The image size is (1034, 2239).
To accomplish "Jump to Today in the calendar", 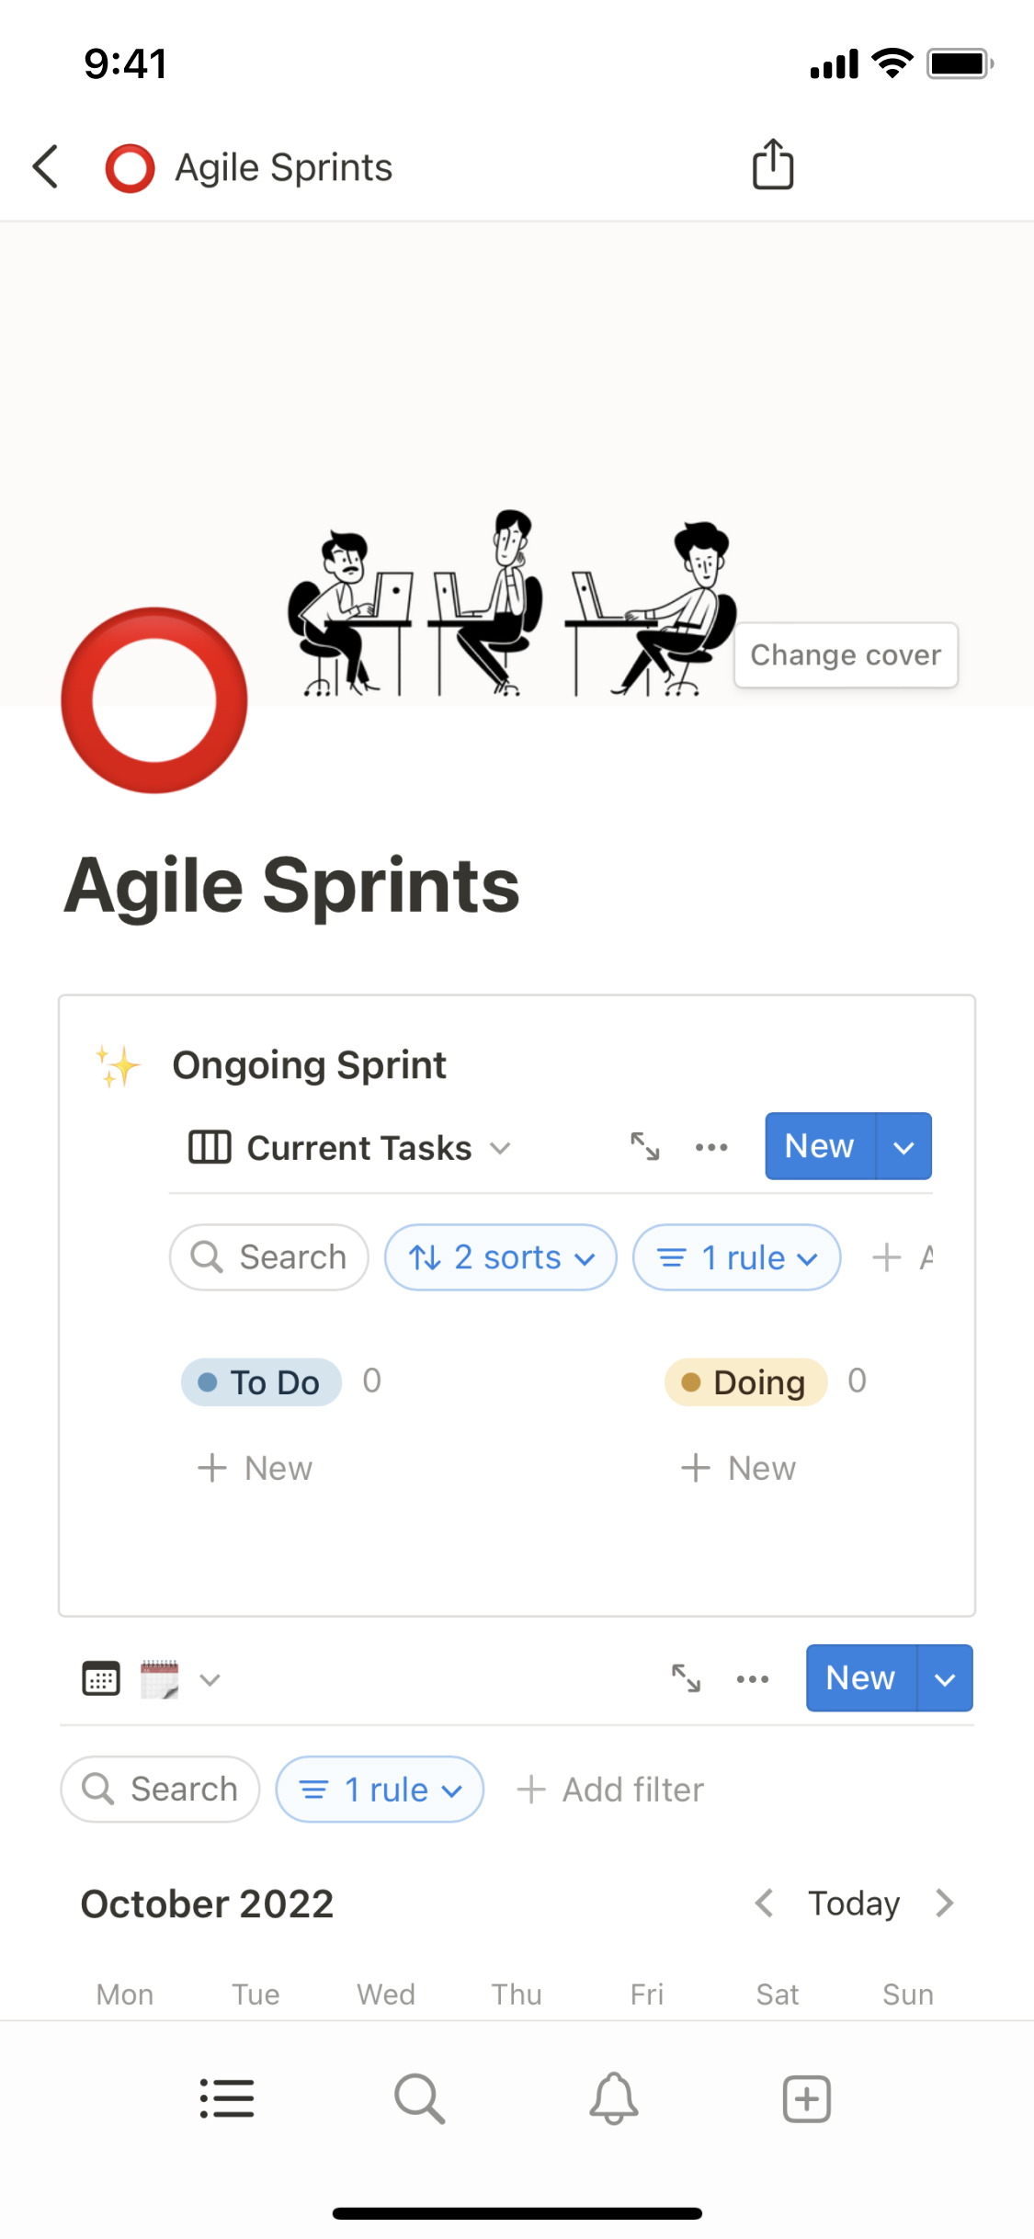I will point(853,1904).
